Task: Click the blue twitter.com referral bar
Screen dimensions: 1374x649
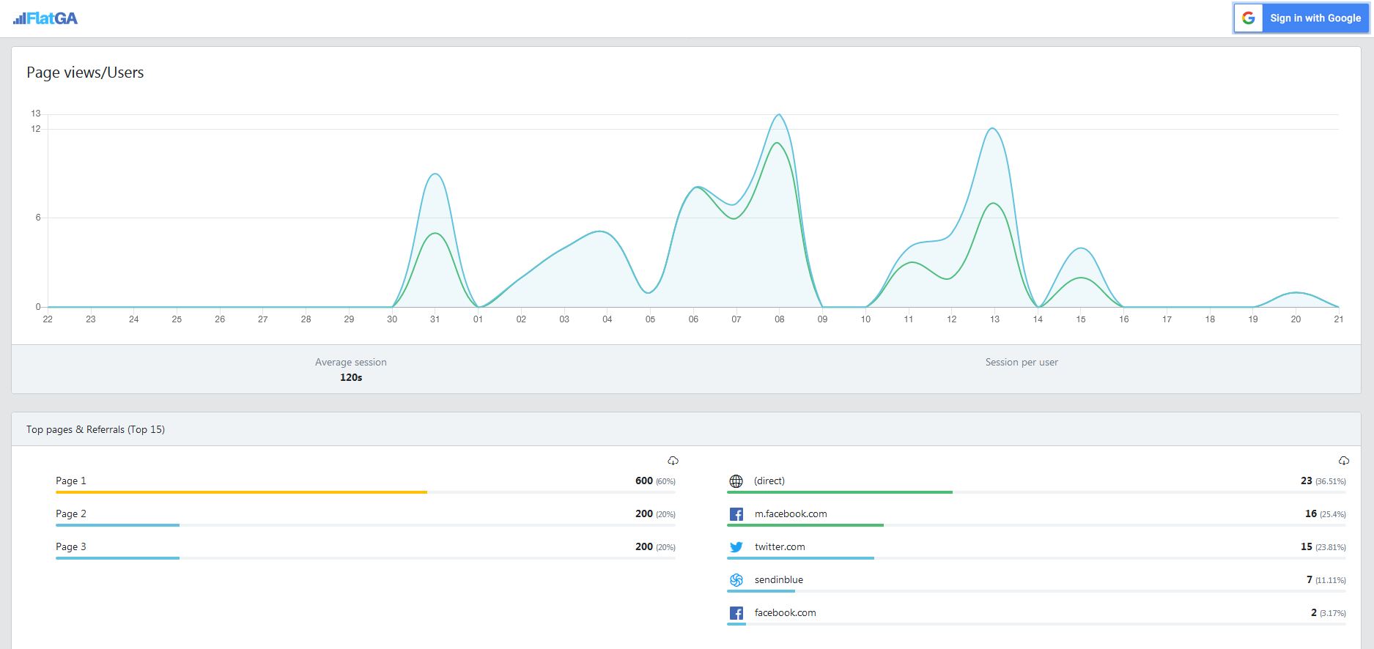Action: tap(800, 558)
